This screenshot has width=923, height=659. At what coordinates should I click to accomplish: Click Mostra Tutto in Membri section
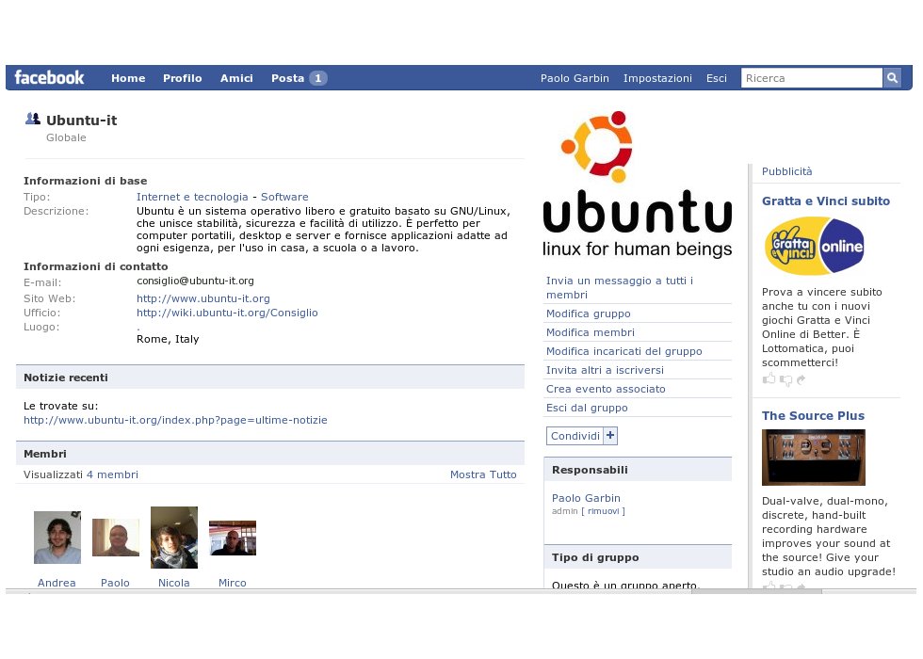[x=483, y=474]
